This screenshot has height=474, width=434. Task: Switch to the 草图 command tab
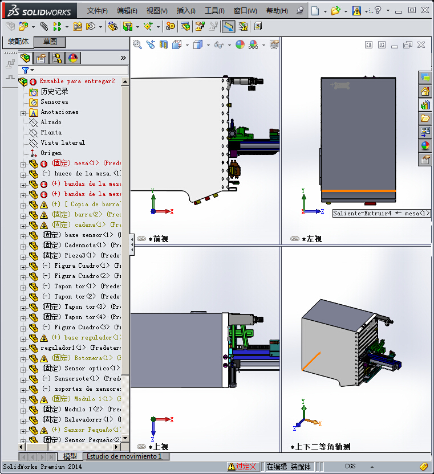50,42
